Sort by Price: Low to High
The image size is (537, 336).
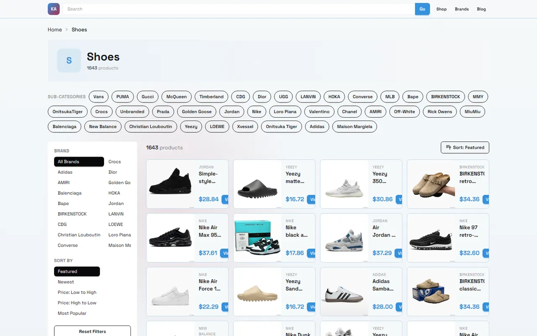pos(77,292)
